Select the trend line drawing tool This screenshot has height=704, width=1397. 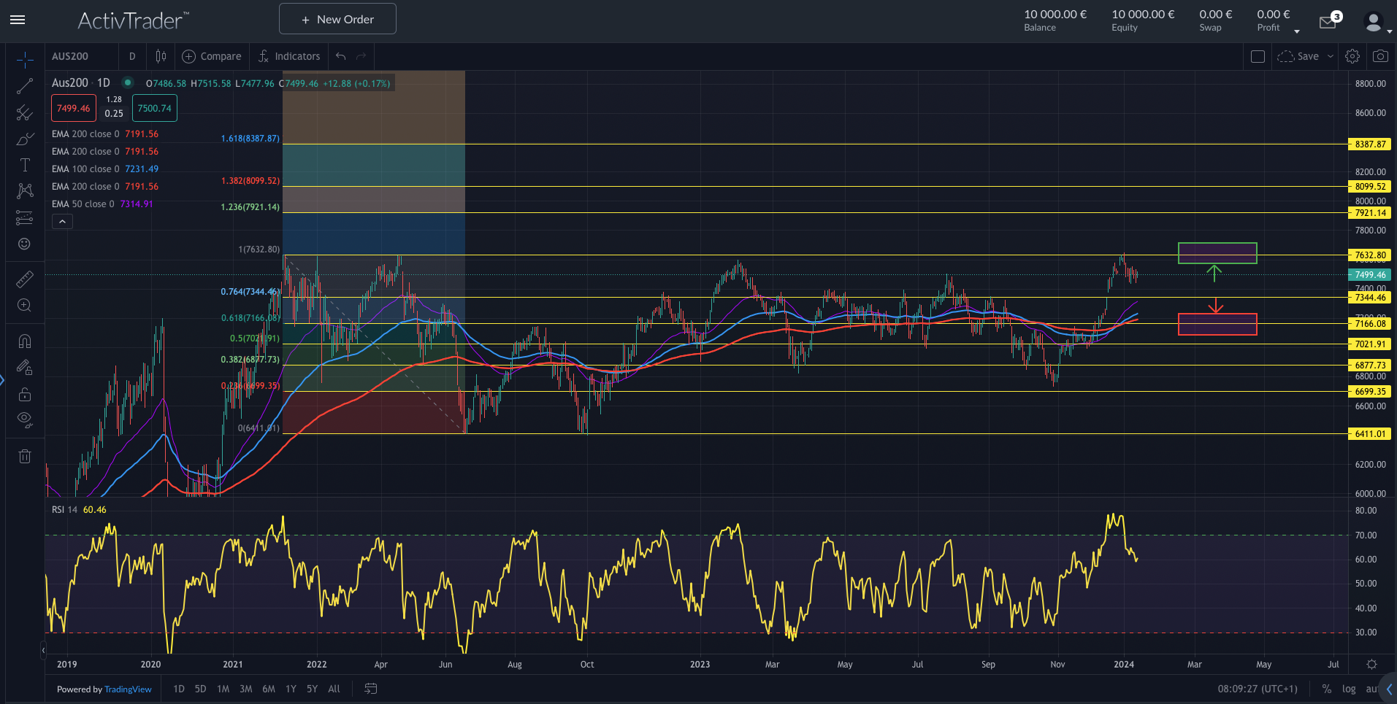[24, 87]
